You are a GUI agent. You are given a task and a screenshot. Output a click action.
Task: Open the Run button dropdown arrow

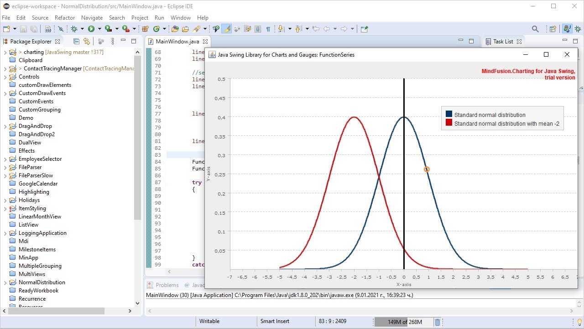coord(99,29)
